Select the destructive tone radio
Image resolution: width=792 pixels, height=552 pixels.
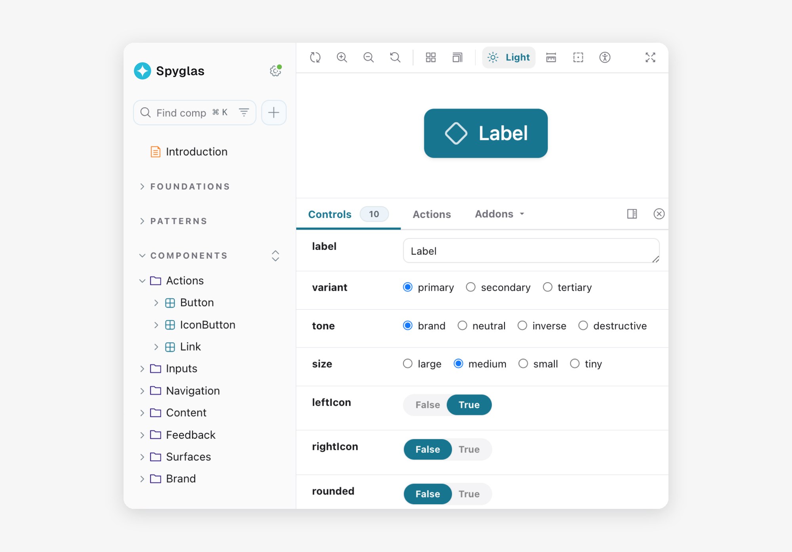[x=583, y=325]
